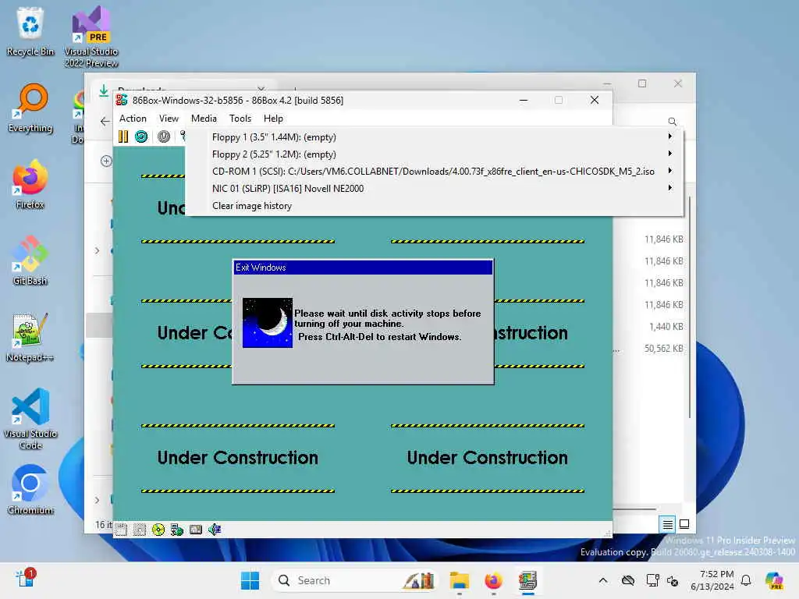Click the Explorer New plus icon

click(x=106, y=161)
